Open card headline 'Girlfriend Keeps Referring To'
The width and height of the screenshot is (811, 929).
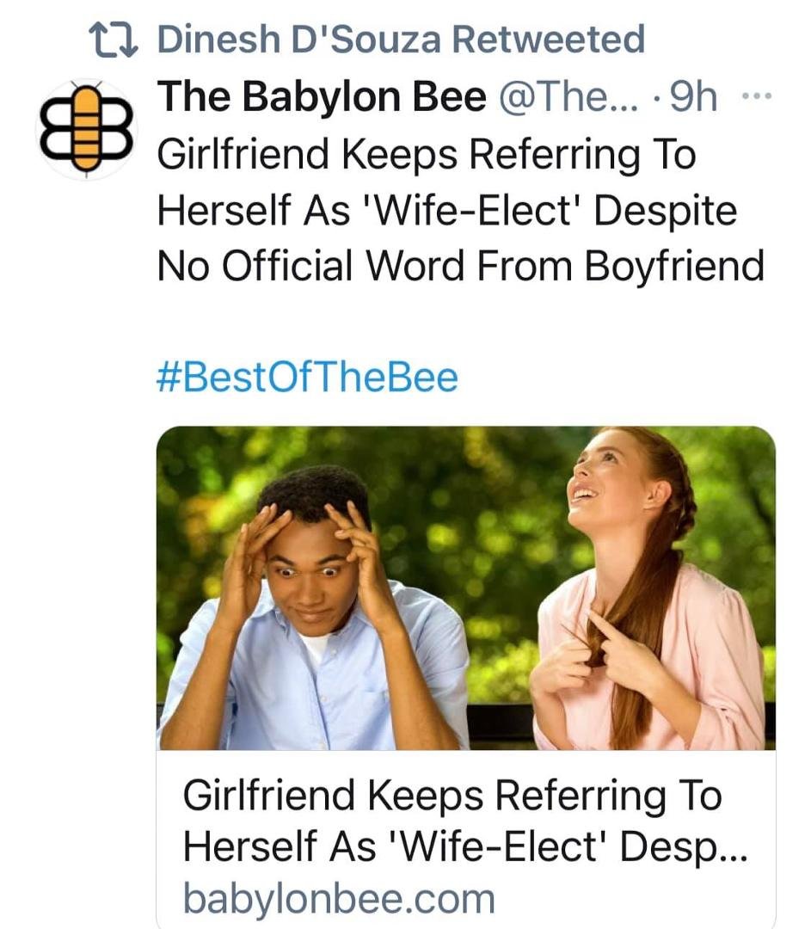[x=452, y=795]
